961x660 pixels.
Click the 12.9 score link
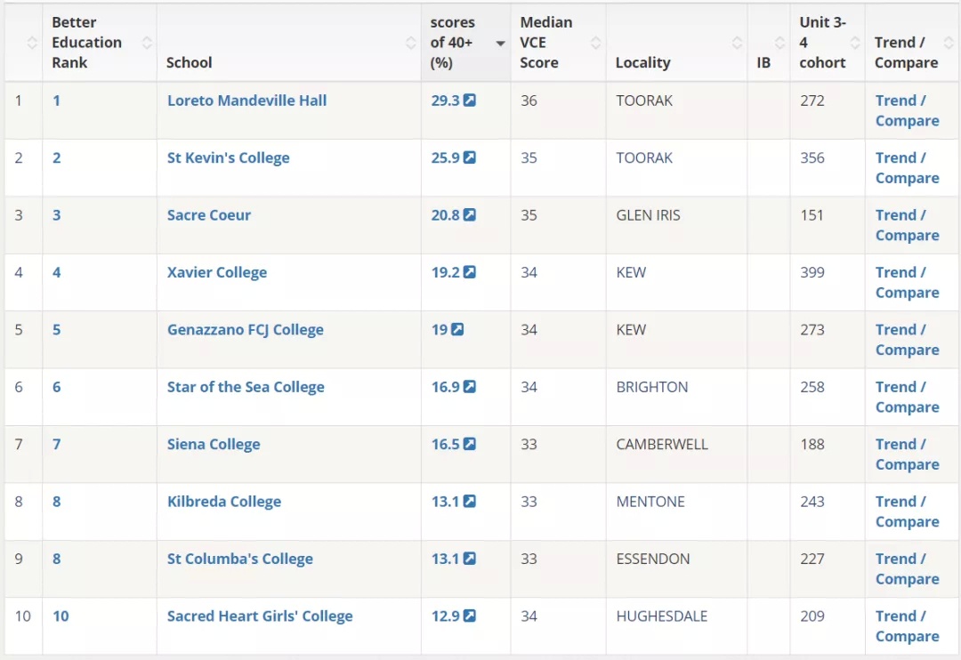pyautogui.click(x=446, y=616)
